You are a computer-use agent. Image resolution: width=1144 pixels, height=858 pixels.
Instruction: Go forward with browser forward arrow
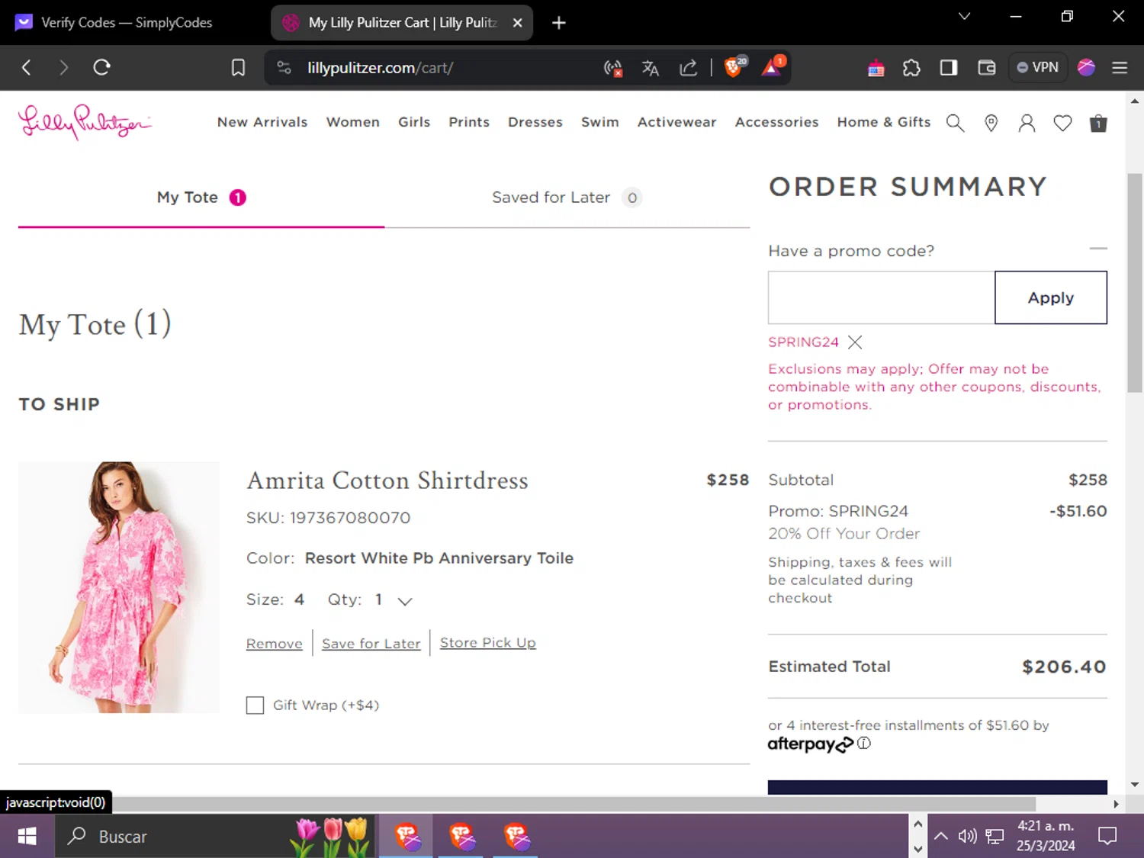(63, 67)
